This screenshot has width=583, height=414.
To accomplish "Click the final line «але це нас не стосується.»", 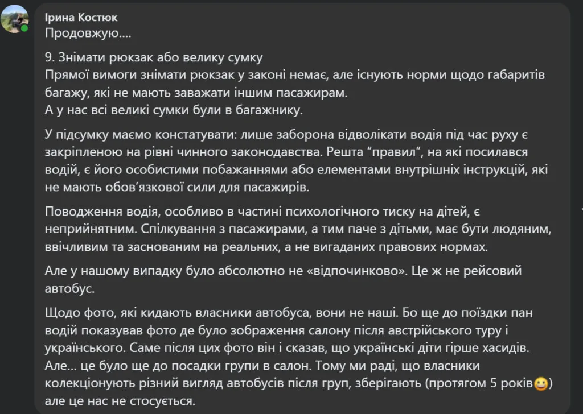I will click(120, 401).
